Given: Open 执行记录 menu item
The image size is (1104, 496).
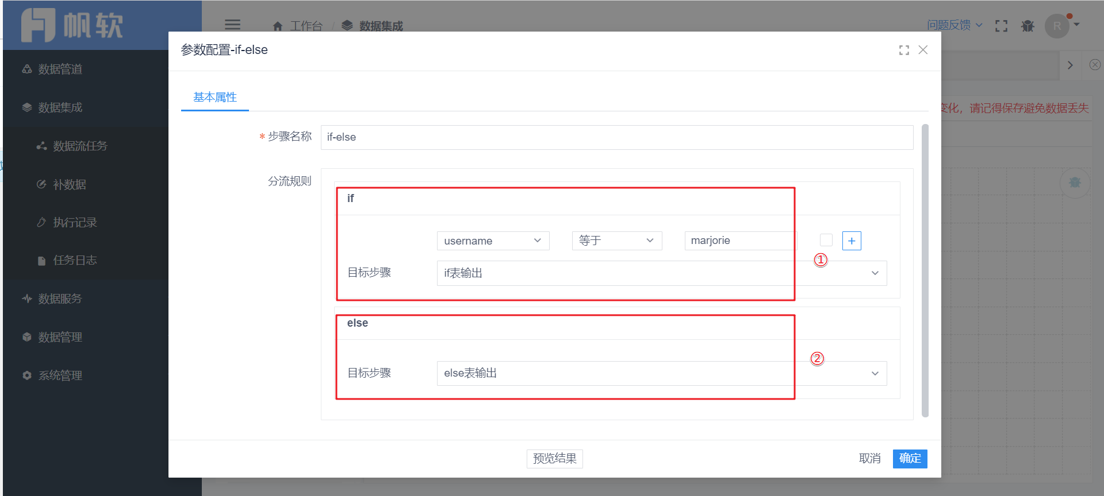Looking at the screenshot, I should point(75,222).
